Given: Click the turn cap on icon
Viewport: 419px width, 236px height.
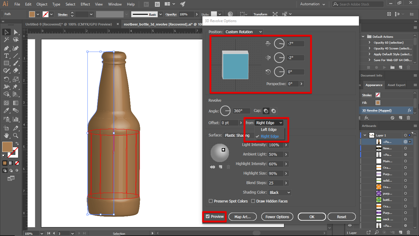Looking at the screenshot, I should click(266, 111).
